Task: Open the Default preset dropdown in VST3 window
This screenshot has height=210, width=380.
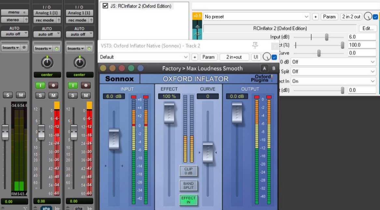Action: click(144, 57)
